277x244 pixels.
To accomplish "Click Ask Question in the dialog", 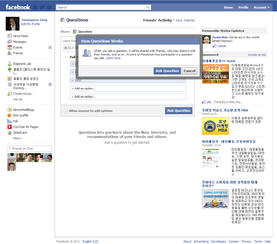I will point(167,71).
